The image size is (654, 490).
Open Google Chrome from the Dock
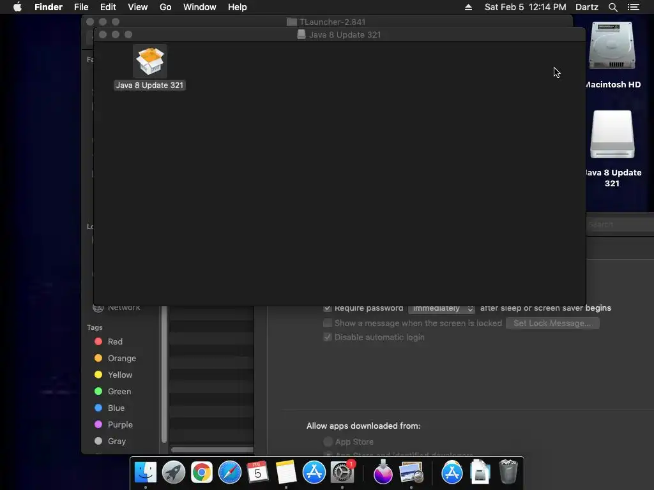pos(202,472)
